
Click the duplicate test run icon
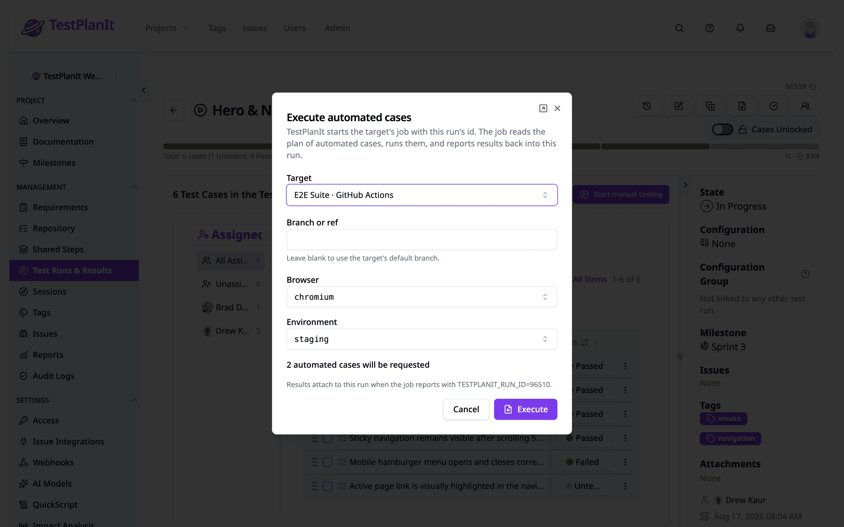click(x=710, y=106)
